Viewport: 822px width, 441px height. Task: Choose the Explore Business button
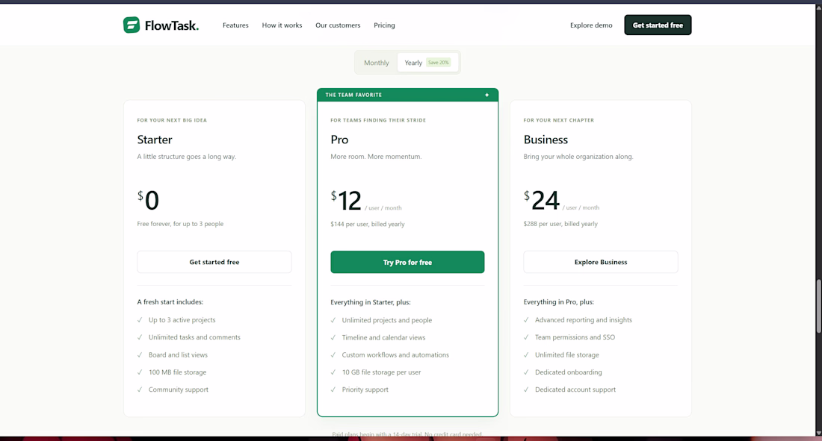pos(600,262)
